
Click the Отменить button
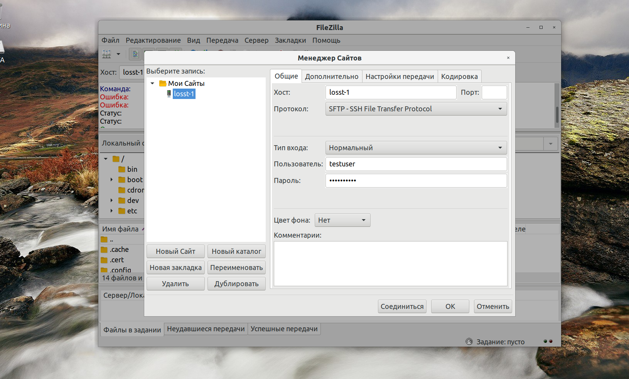click(x=493, y=307)
